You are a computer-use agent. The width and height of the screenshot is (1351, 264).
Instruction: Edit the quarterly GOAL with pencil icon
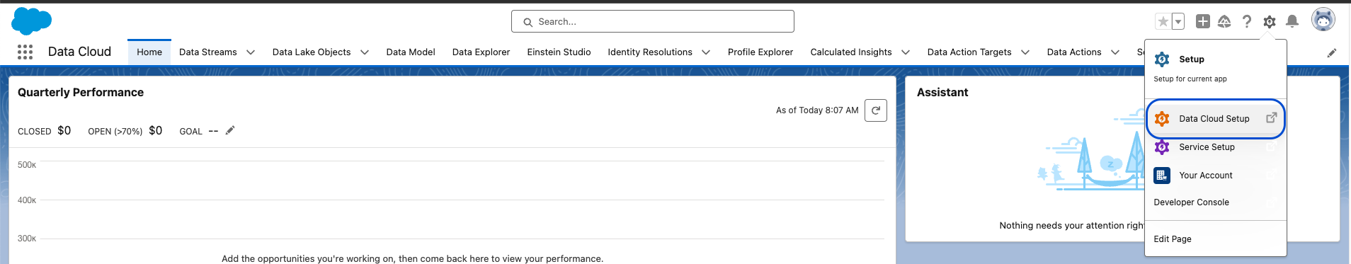coord(230,130)
